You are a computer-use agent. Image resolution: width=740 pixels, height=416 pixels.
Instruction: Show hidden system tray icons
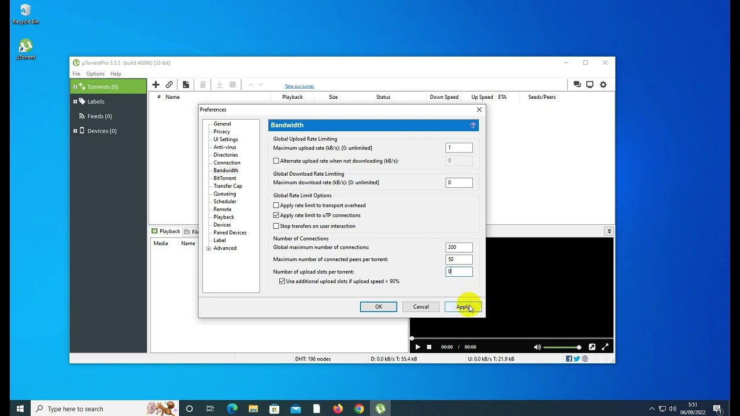652,408
